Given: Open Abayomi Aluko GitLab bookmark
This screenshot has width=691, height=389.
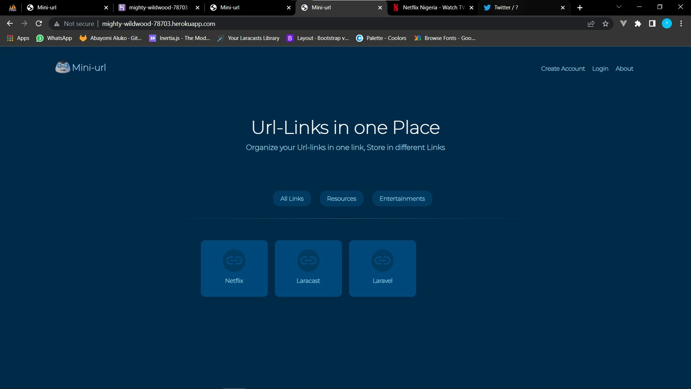Looking at the screenshot, I should click(111, 38).
